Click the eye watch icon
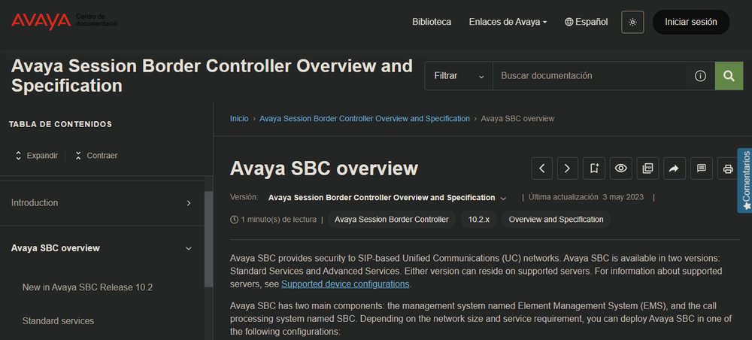 [x=621, y=168]
